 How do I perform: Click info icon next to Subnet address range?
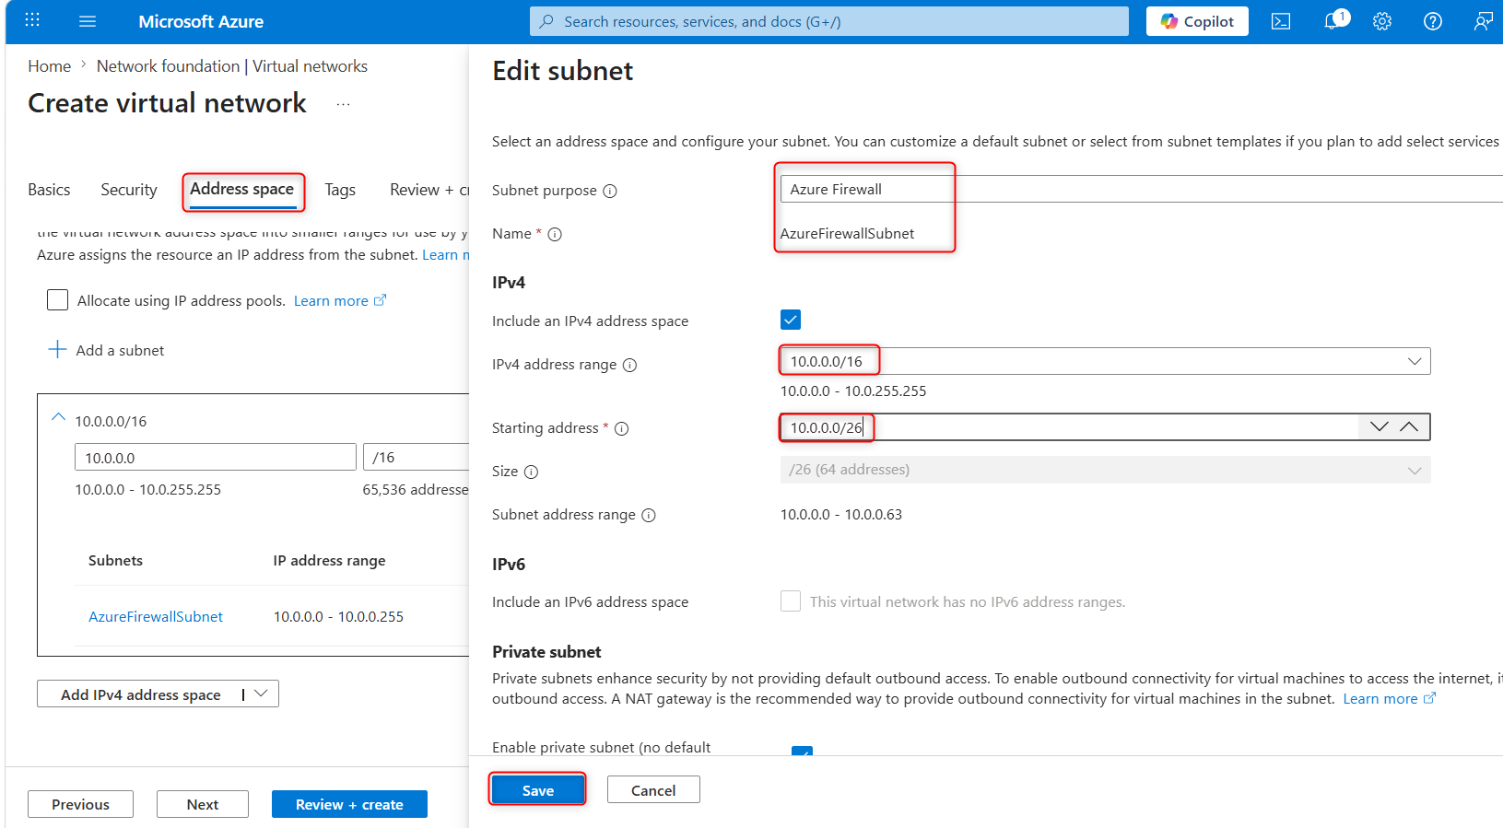click(x=649, y=516)
